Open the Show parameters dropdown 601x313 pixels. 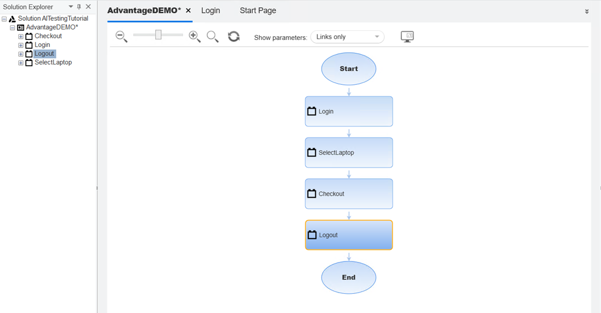[x=347, y=37]
